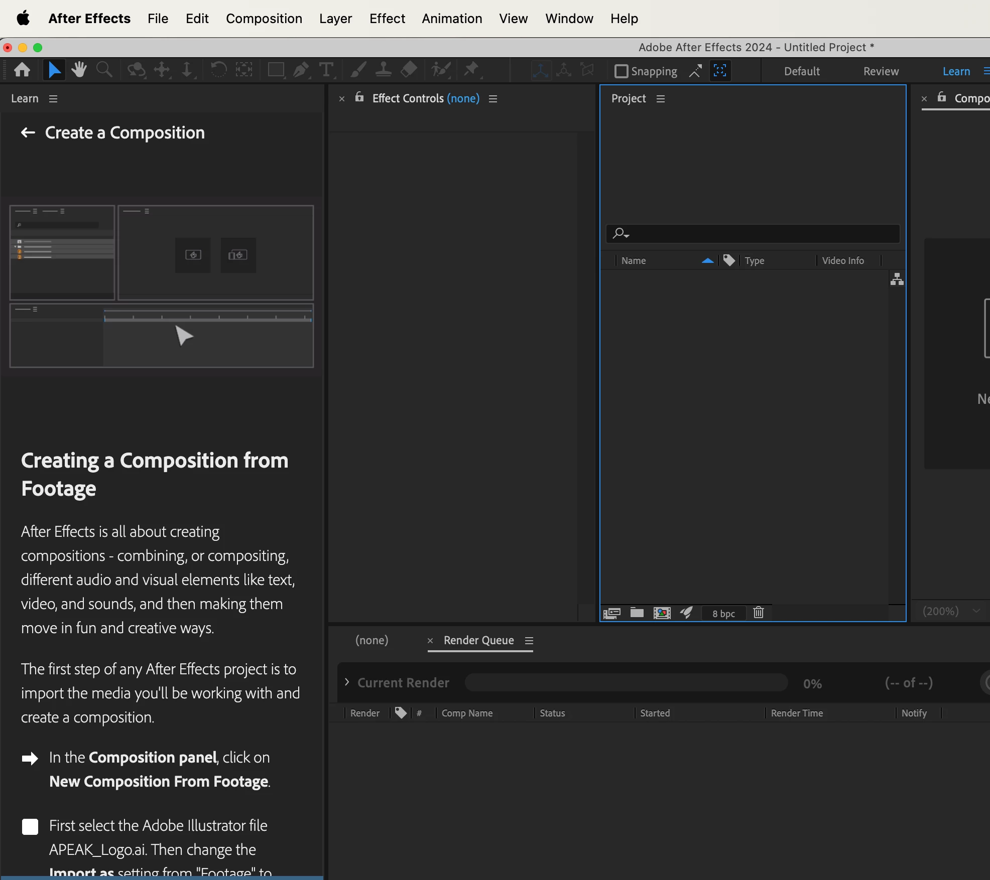The width and height of the screenshot is (990, 880).
Task: Click the new composition icon in Project panel
Action: coord(662,613)
